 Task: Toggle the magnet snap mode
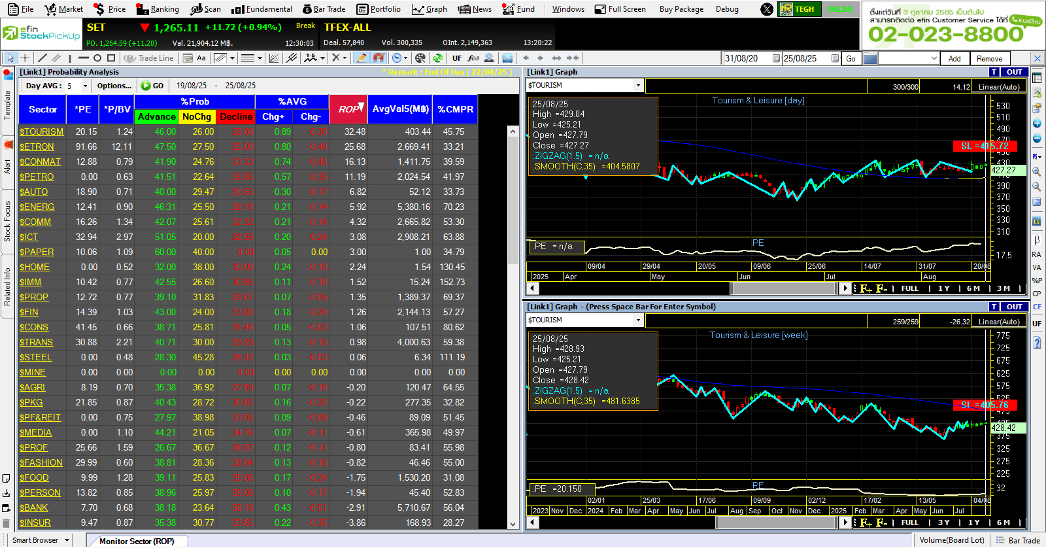click(379, 58)
